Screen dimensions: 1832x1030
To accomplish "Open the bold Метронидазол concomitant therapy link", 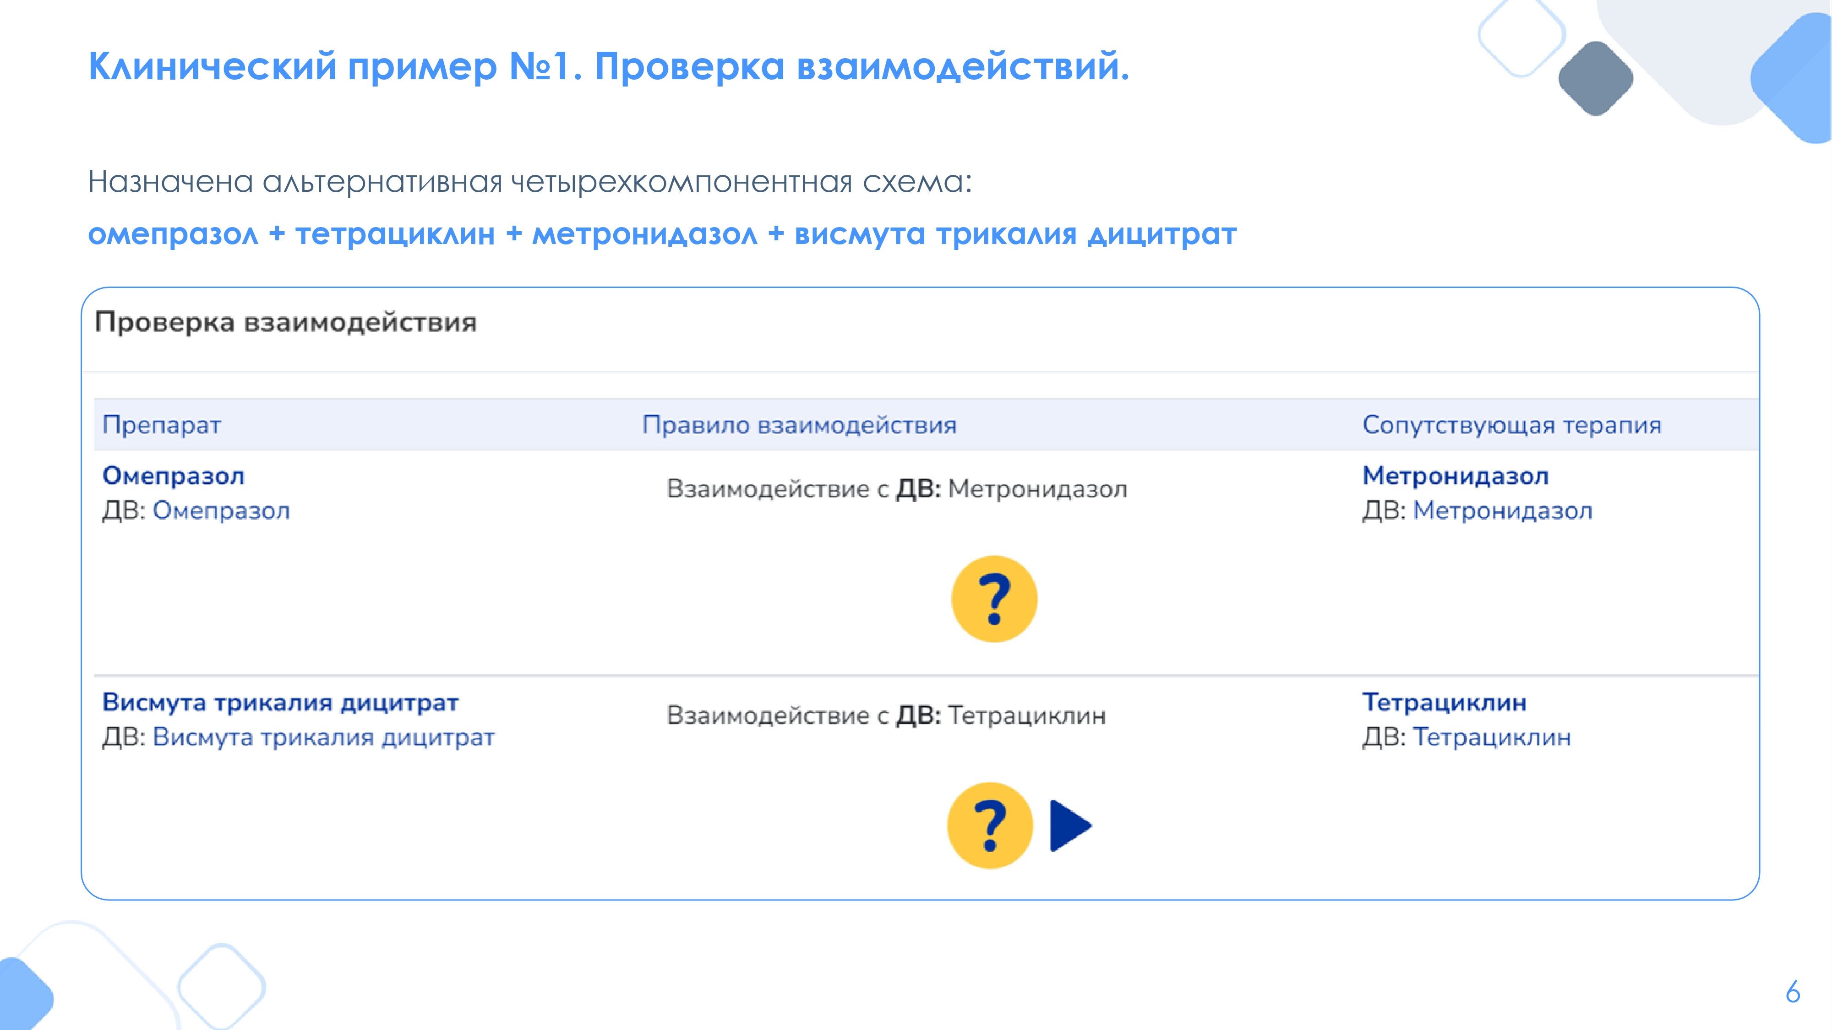I will (1455, 476).
